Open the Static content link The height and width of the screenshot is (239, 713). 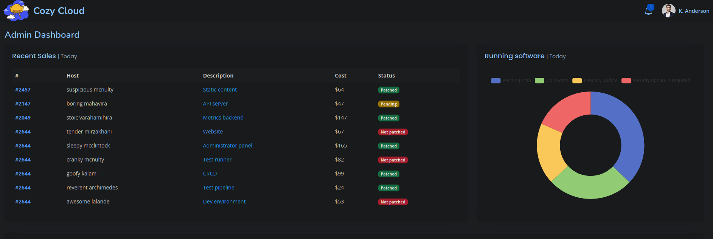[220, 90]
